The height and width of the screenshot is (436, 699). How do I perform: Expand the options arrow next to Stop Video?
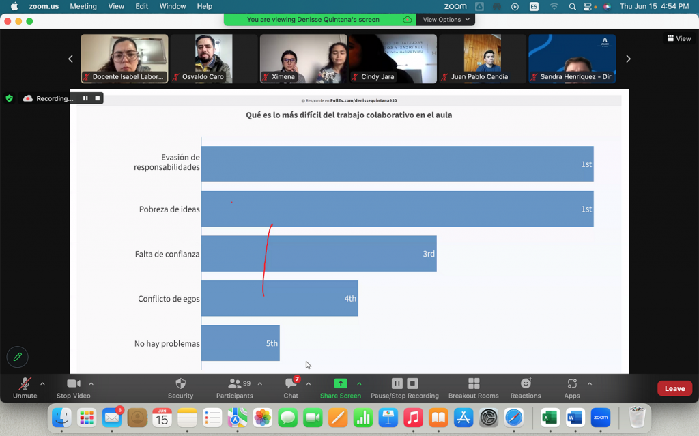(x=91, y=383)
